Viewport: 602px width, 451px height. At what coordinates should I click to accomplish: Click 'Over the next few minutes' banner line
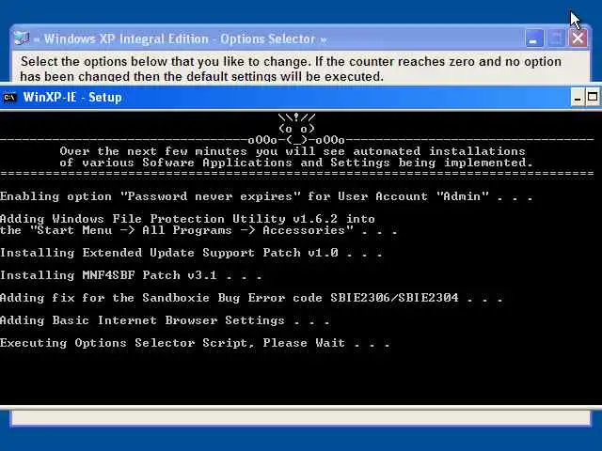tap(293, 151)
